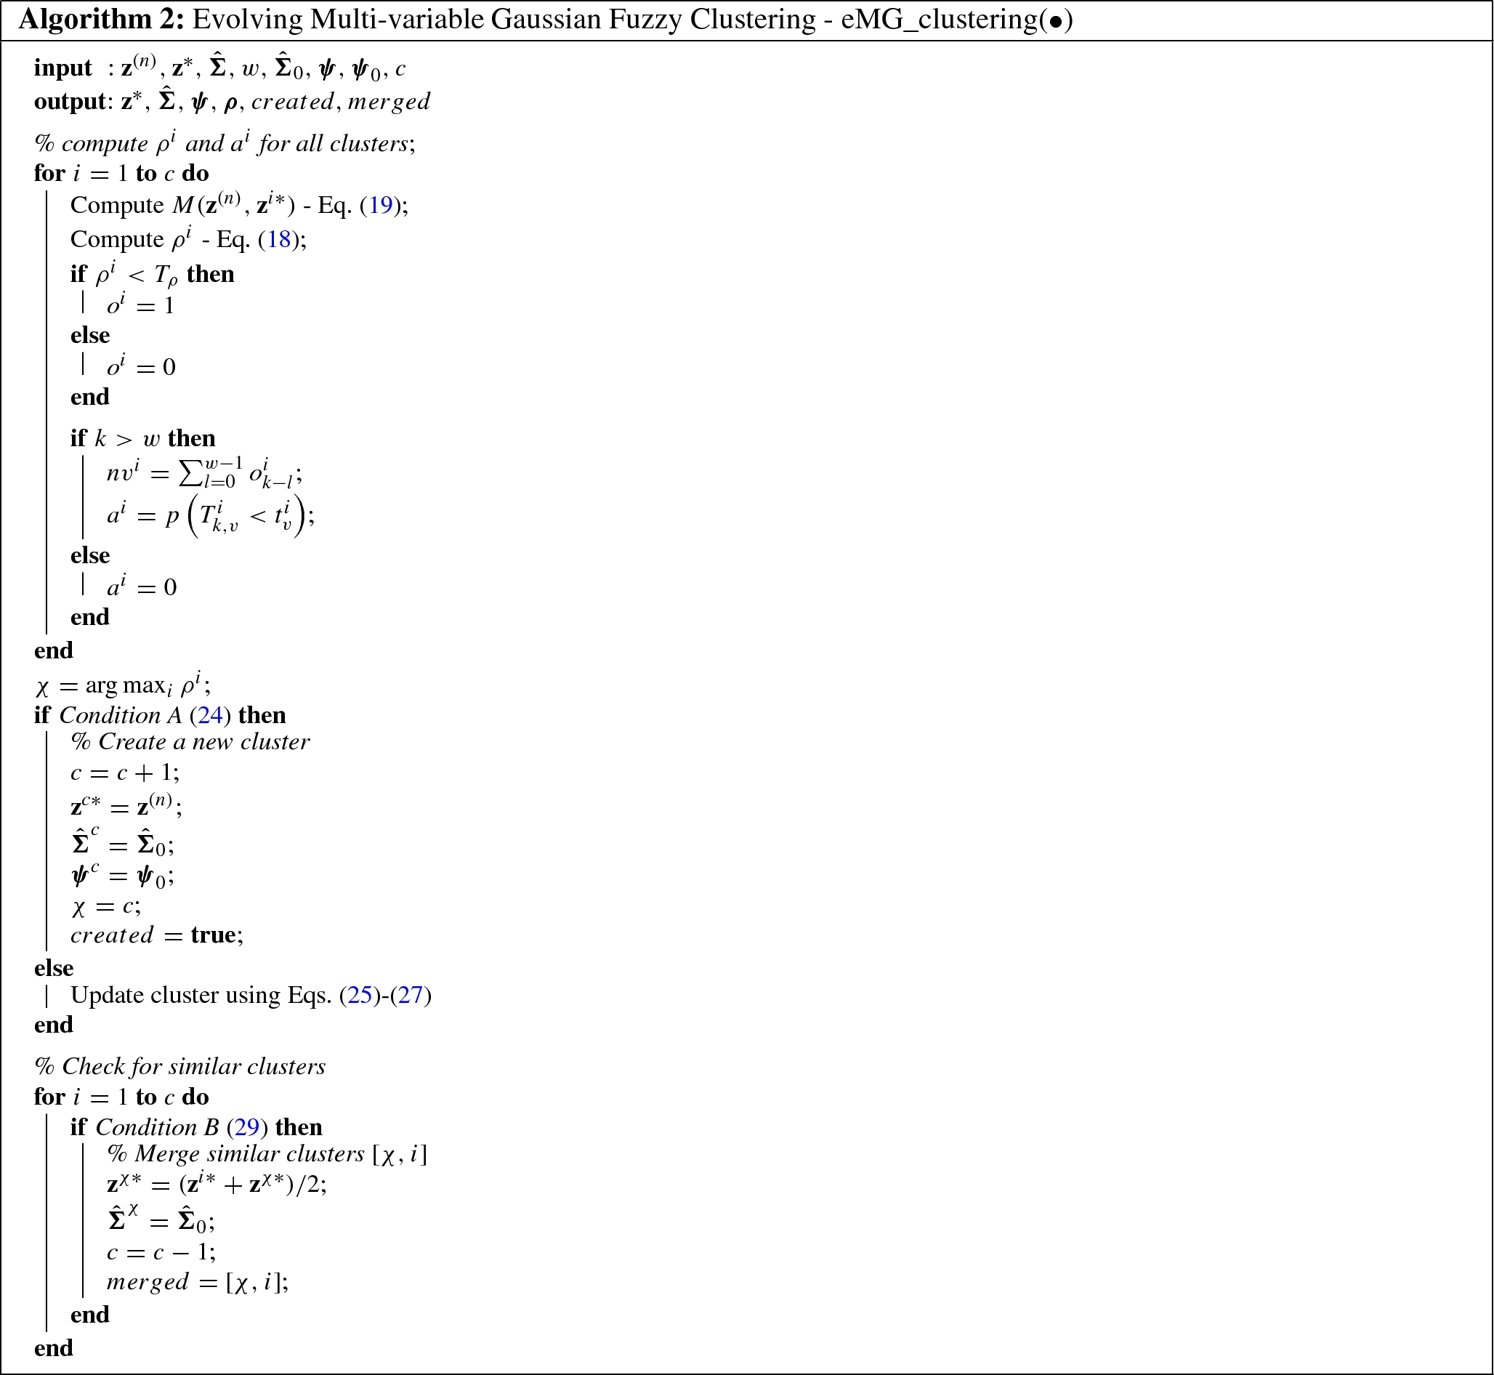Click the equation (25)-(27) update reference

click(456, 992)
